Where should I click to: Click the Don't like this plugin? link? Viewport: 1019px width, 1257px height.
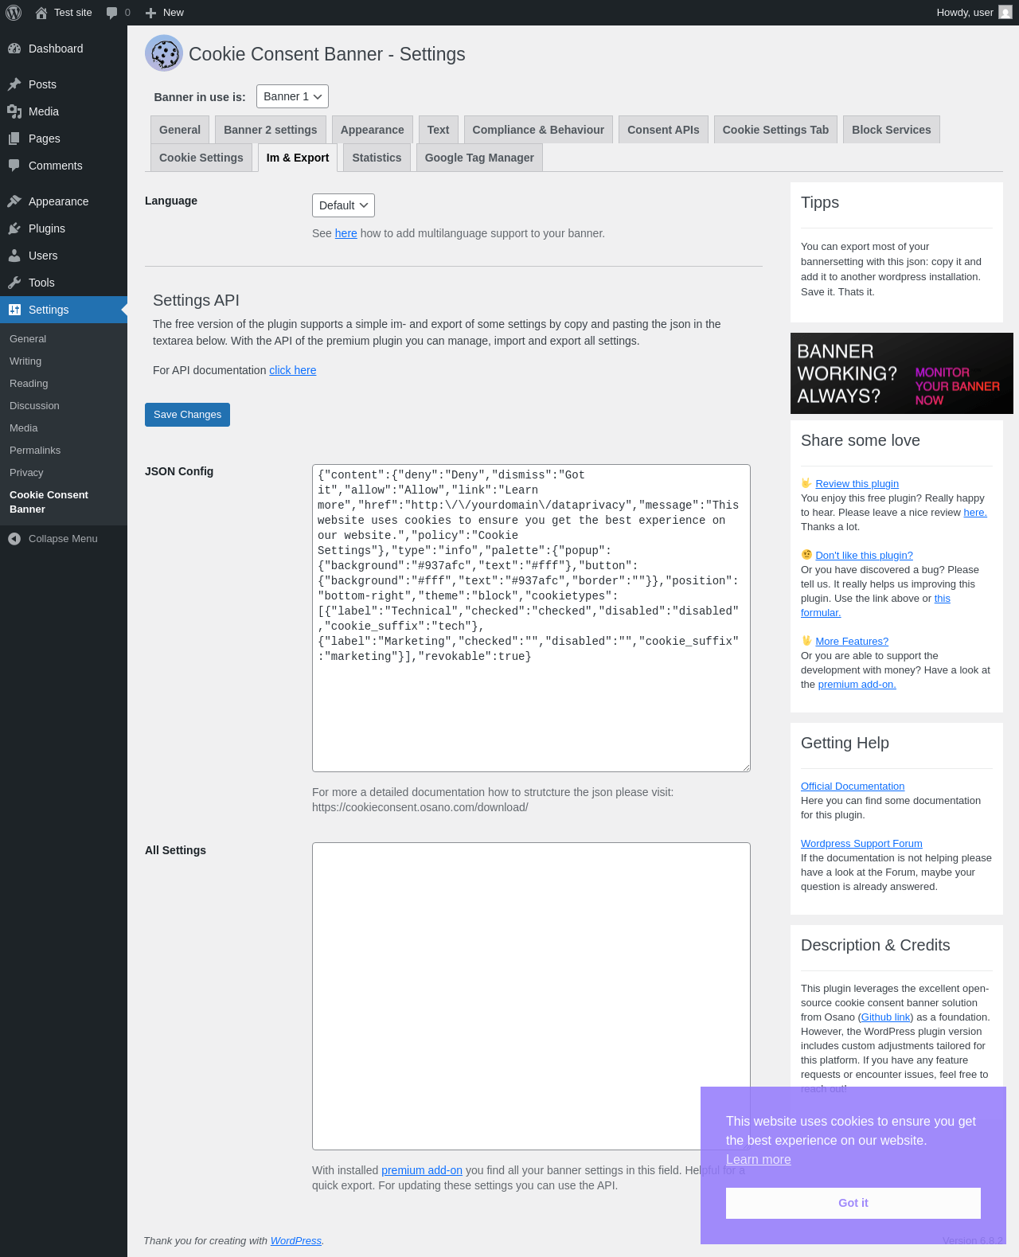pos(864,555)
